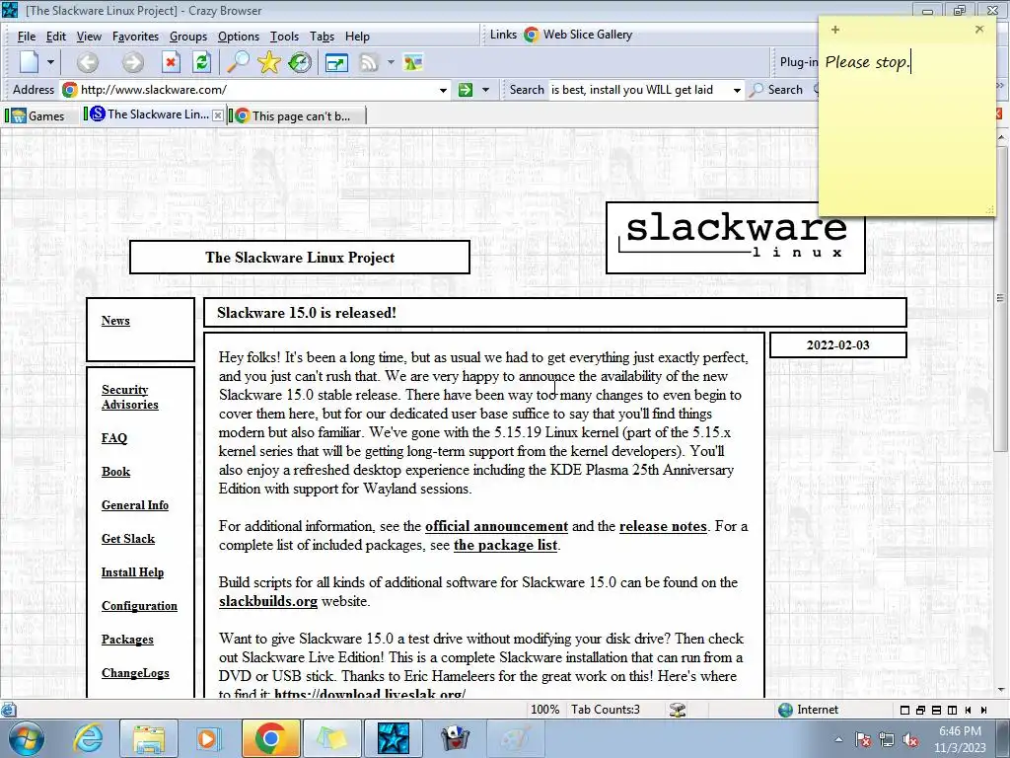Go back with the Back arrow button
This screenshot has height=758, width=1010.
(x=88, y=62)
